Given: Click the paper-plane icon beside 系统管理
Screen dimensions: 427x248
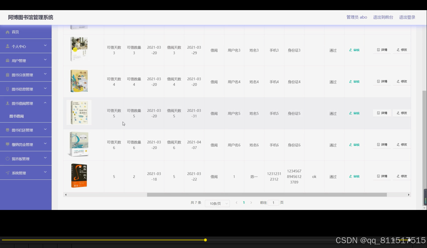Looking at the screenshot, I should (8, 173).
